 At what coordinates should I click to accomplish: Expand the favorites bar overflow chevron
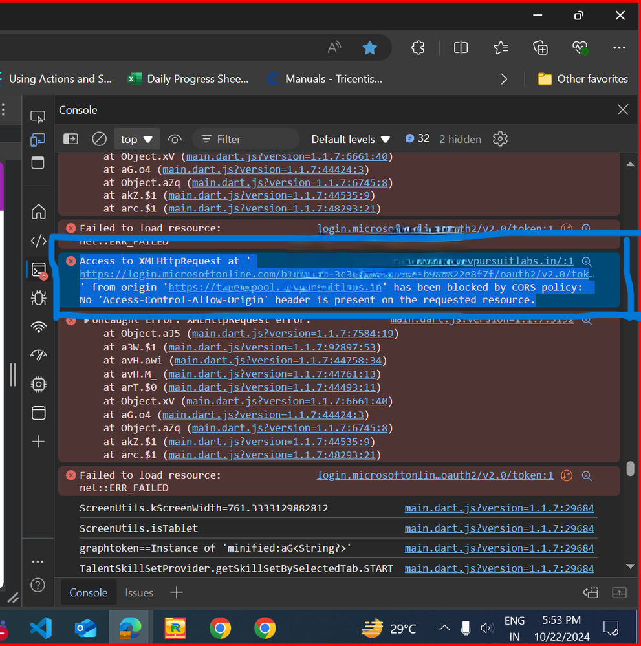tap(504, 79)
